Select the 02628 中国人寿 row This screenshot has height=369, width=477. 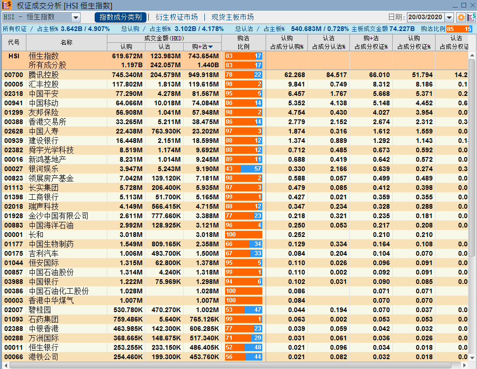pos(235,131)
